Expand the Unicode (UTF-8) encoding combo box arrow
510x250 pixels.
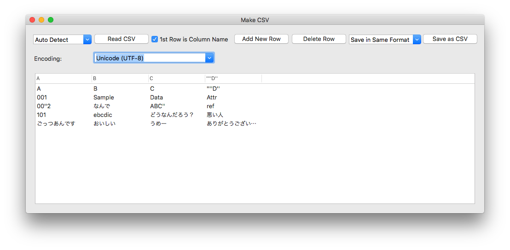[x=209, y=58]
